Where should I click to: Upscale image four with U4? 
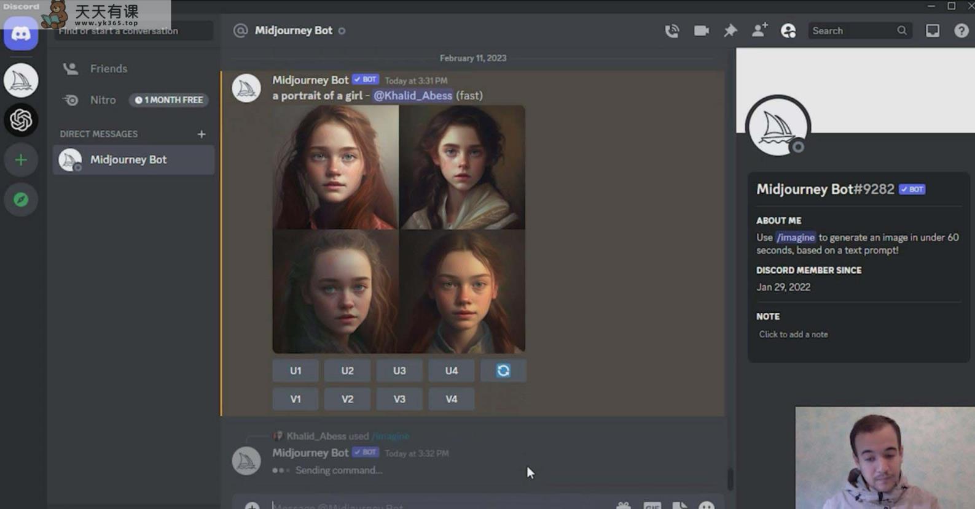coord(452,370)
